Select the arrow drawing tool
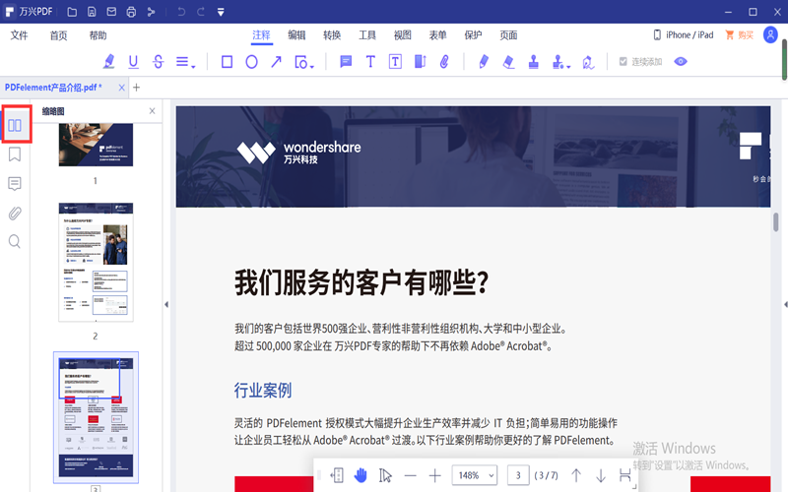This screenshot has width=788, height=492. tap(277, 62)
